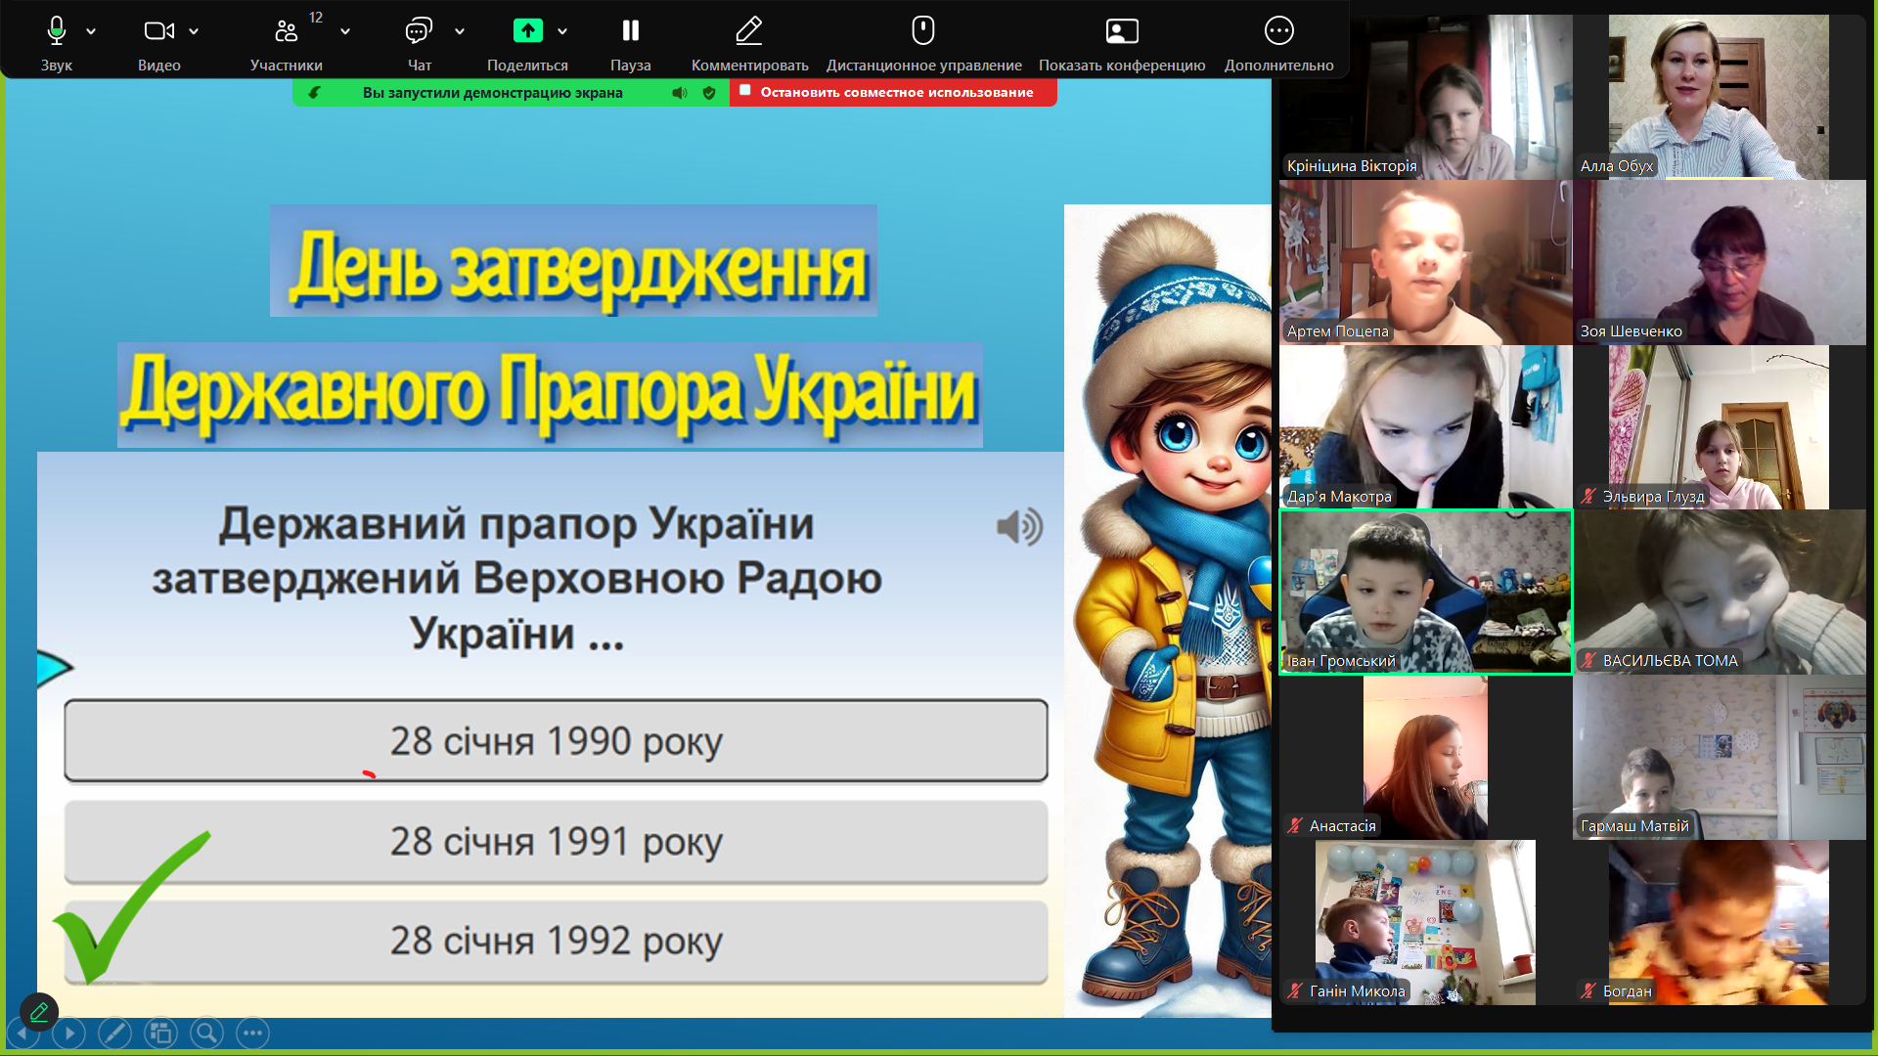
Task: Click the pin icon in green sharing bar
Action: tap(314, 93)
